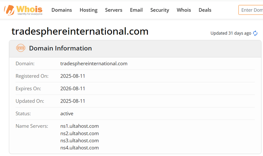
Task: Select name server ns2.ultahost.com
Action: [x=80, y=133]
